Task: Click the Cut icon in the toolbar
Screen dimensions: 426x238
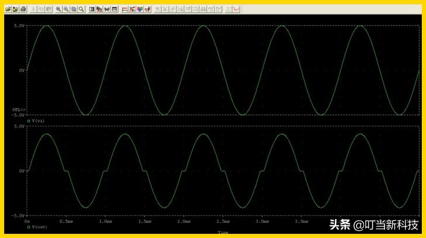Action: pos(33,9)
